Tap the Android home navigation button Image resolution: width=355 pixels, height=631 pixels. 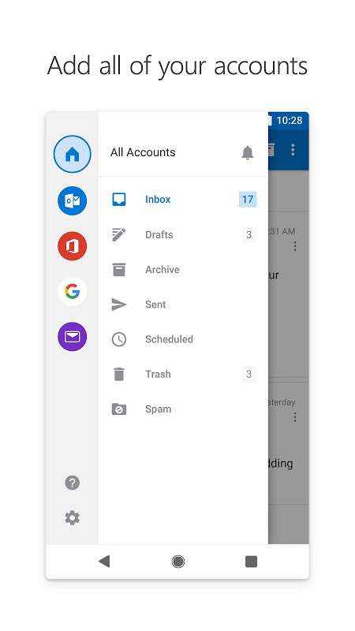click(178, 561)
